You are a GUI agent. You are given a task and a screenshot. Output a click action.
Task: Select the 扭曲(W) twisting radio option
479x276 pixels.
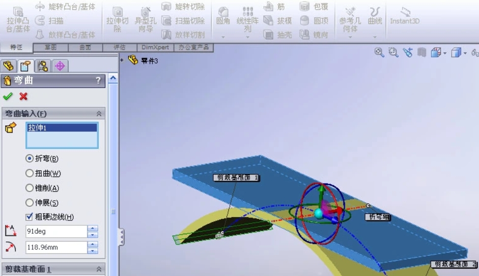click(x=29, y=173)
